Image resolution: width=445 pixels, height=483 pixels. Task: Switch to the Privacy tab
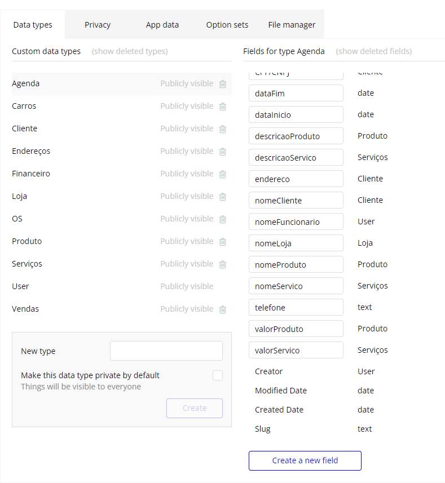tap(98, 25)
